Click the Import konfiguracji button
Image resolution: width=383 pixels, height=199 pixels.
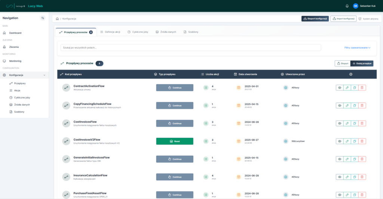pyautogui.click(x=343, y=19)
